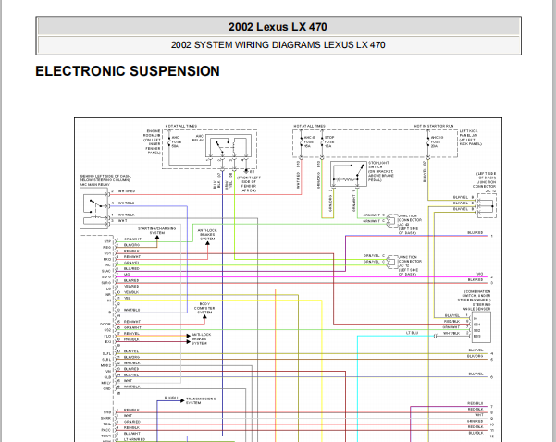Select the '2002 Lexus LX 470' header title
556x442 pixels.
[278, 27]
